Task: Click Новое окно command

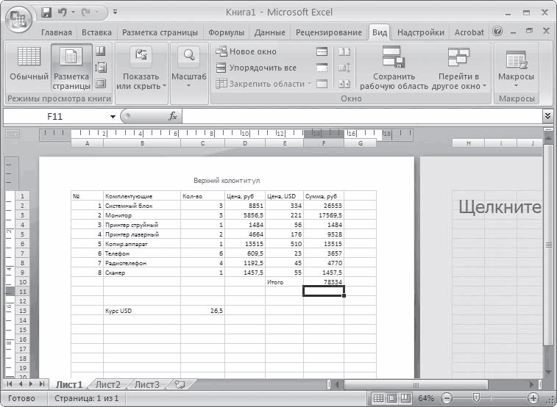Action: point(246,51)
